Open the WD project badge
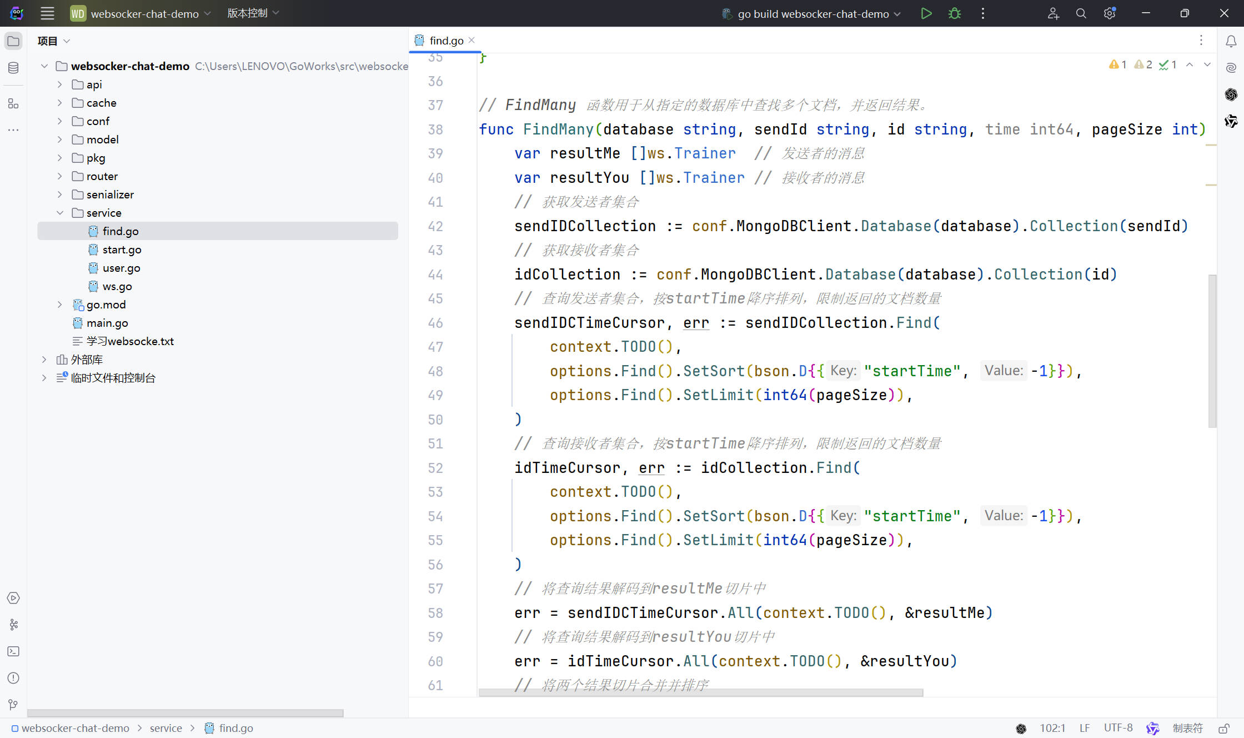This screenshot has width=1244, height=738. (78, 13)
